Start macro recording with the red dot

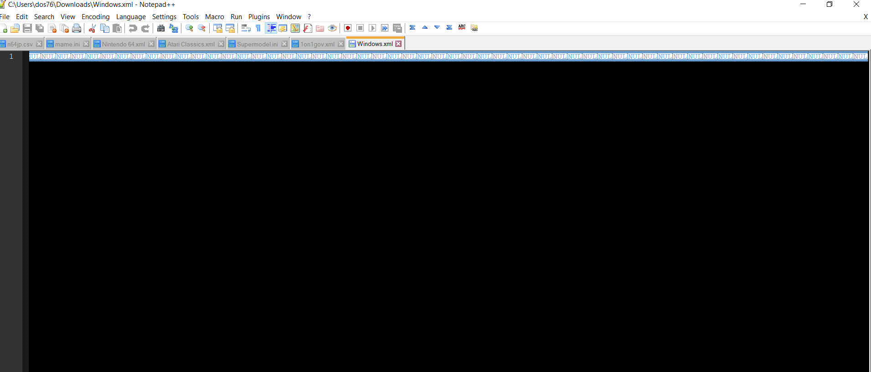(x=348, y=28)
